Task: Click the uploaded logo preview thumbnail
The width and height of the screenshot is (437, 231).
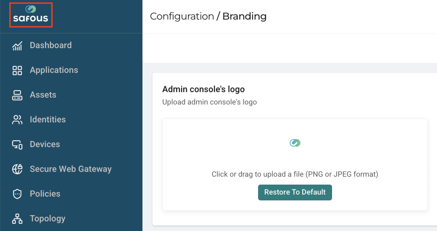Action: click(295, 143)
